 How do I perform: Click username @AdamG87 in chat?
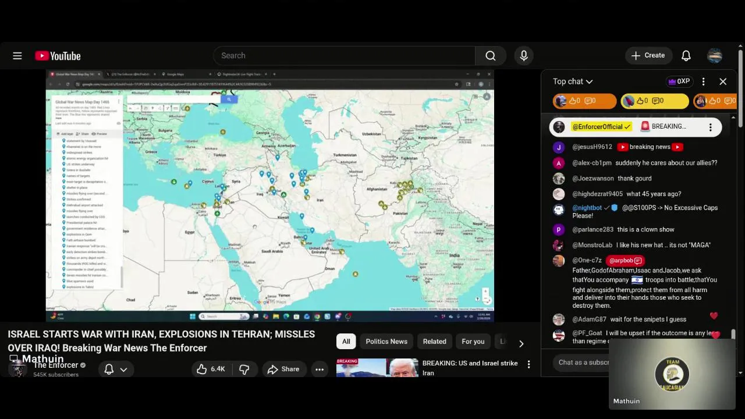pos(590,319)
